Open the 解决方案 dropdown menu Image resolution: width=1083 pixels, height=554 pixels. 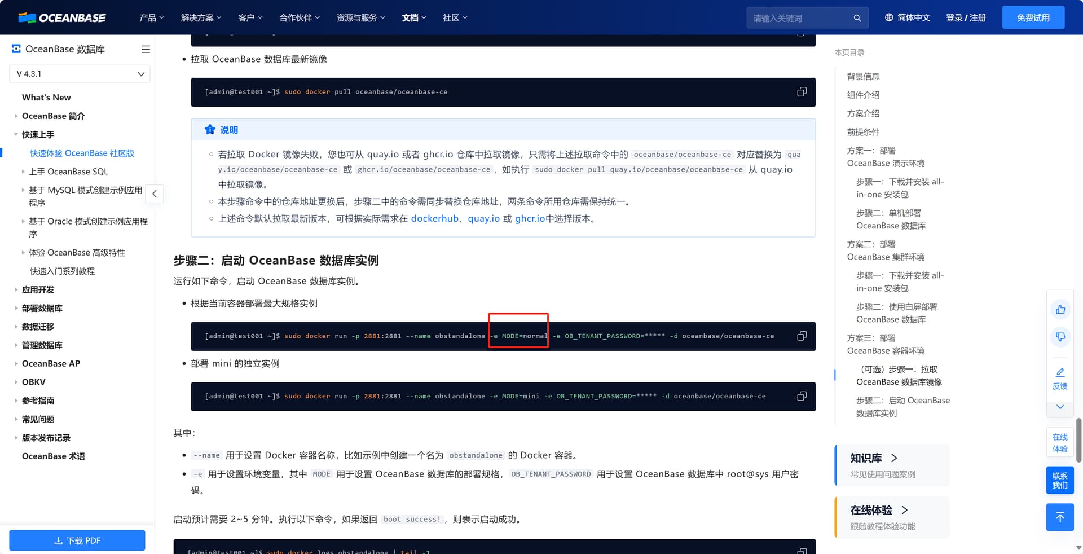pos(201,17)
